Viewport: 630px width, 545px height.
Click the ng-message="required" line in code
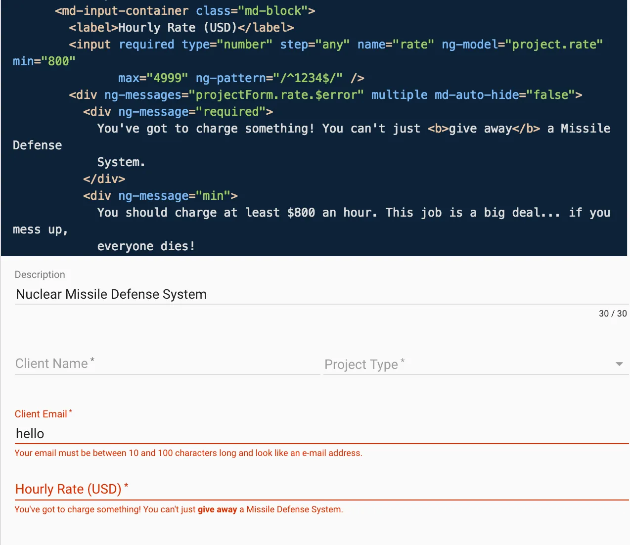(x=178, y=112)
